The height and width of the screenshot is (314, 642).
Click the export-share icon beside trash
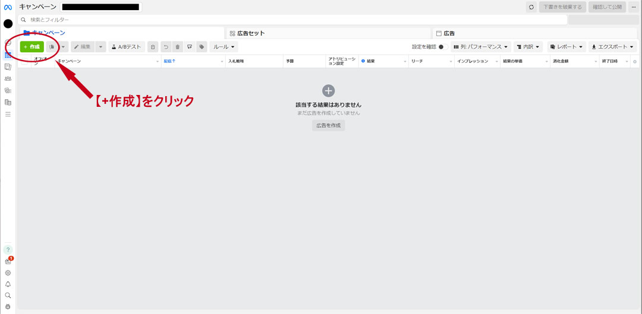tap(189, 47)
